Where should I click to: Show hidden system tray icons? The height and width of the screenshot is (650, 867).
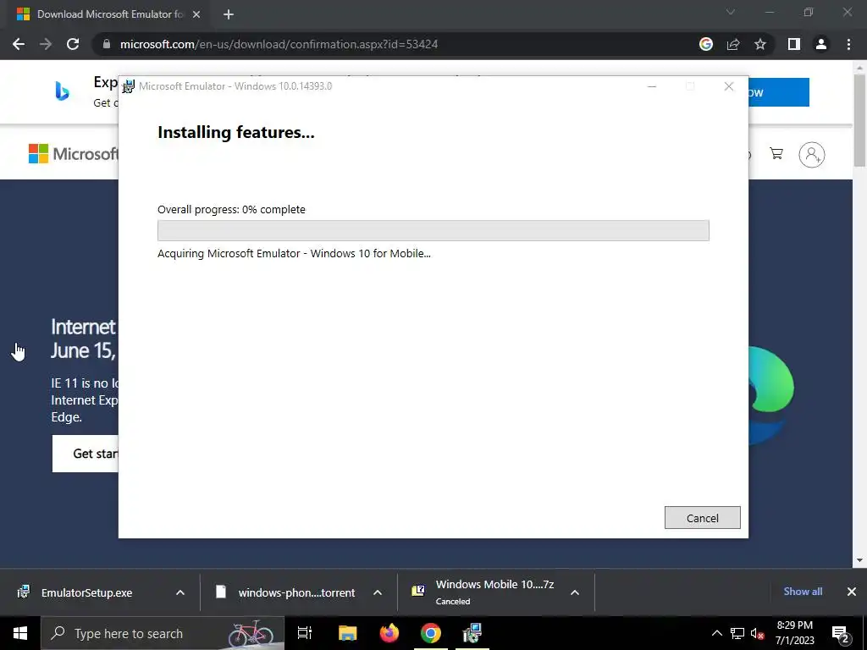click(716, 633)
